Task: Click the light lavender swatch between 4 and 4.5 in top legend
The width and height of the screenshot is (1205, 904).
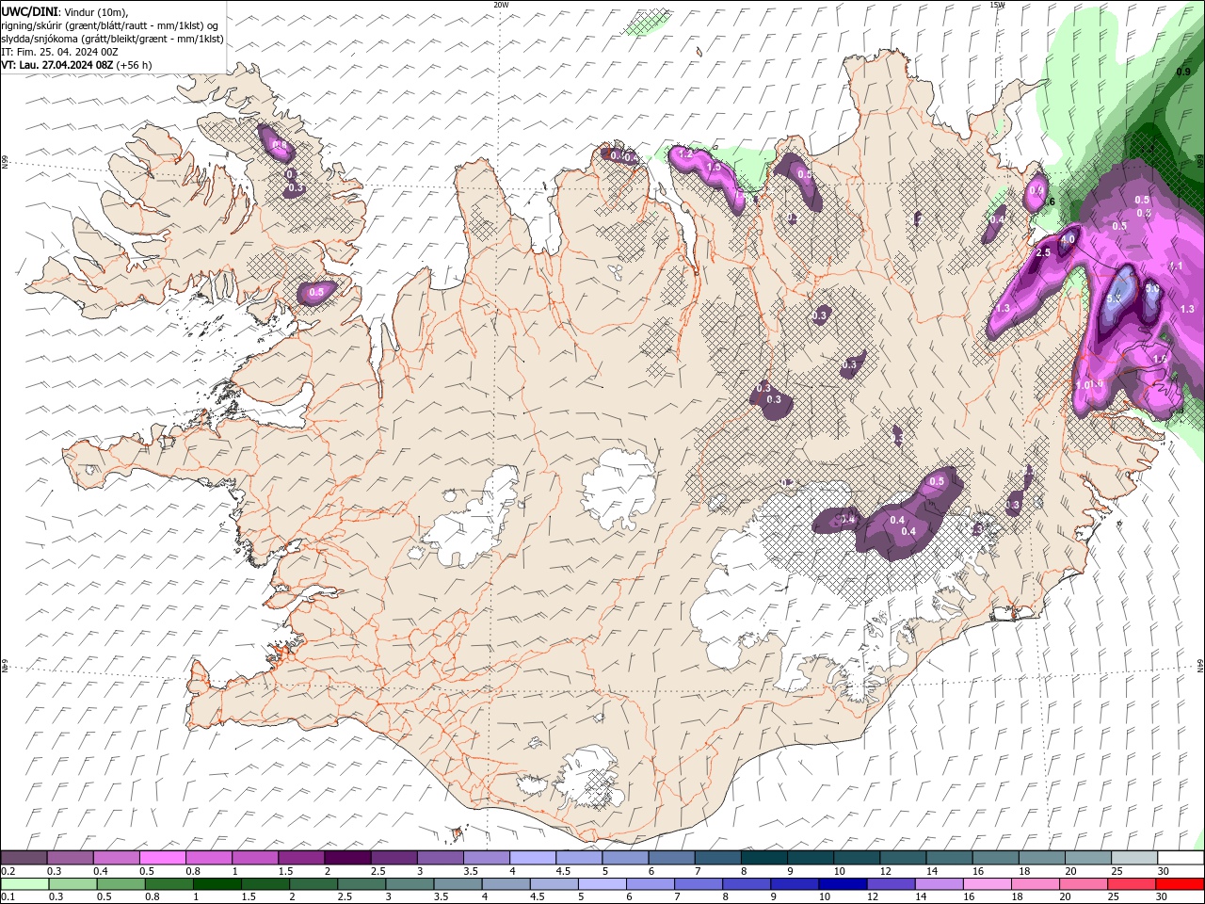Action: [533, 858]
